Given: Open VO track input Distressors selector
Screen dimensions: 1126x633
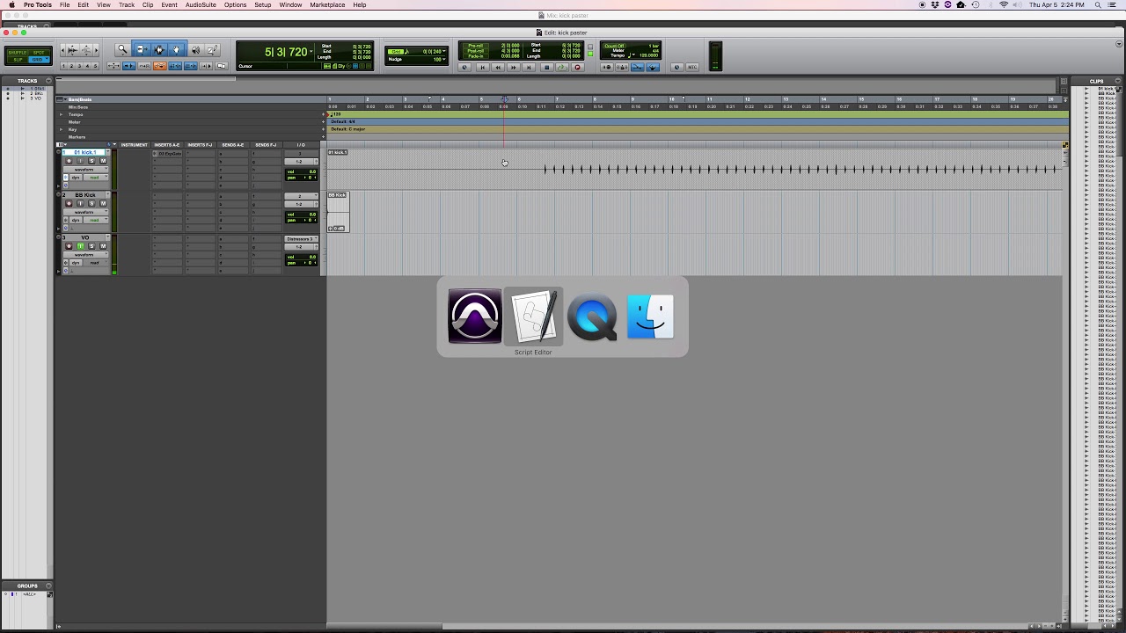Looking at the screenshot, I should (x=301, y=239).
